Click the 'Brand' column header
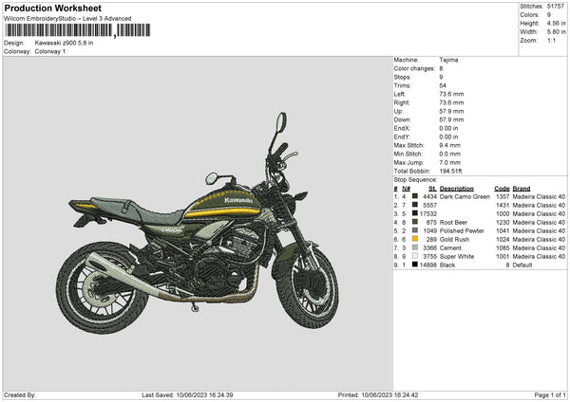 [x=522, y=189]
